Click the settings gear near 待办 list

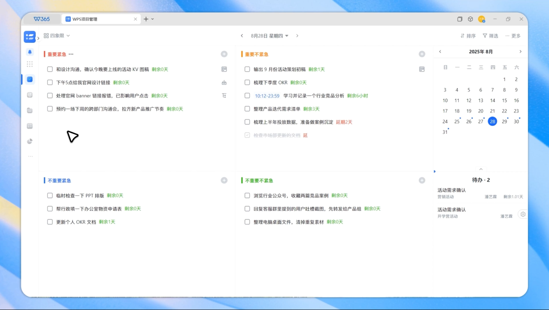click(x=523, y=214)
